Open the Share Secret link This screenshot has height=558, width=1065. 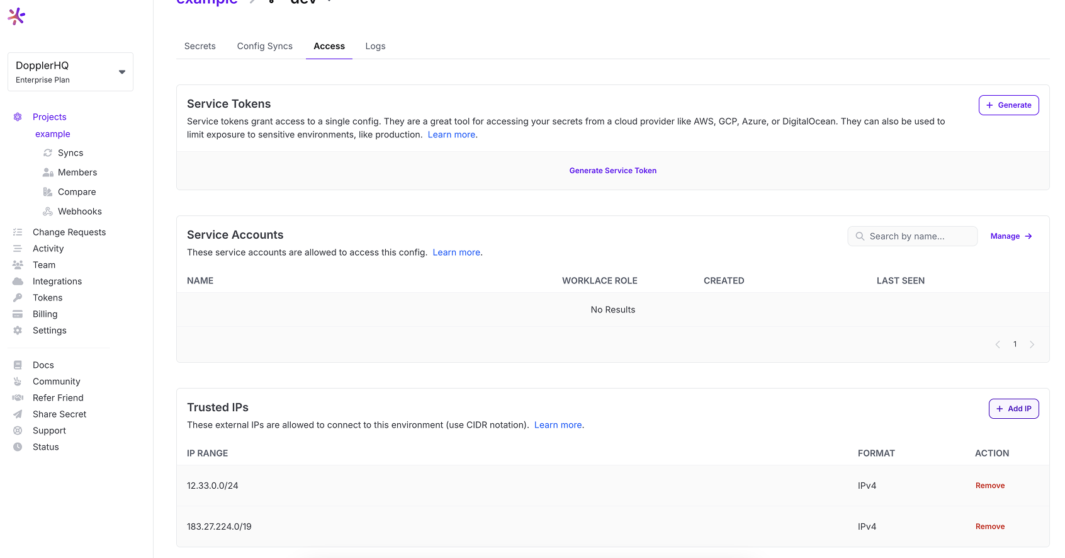coord(60,414)
